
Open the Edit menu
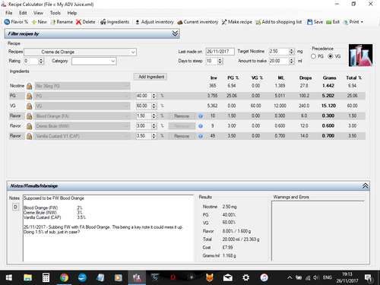(x=23, y=13)
